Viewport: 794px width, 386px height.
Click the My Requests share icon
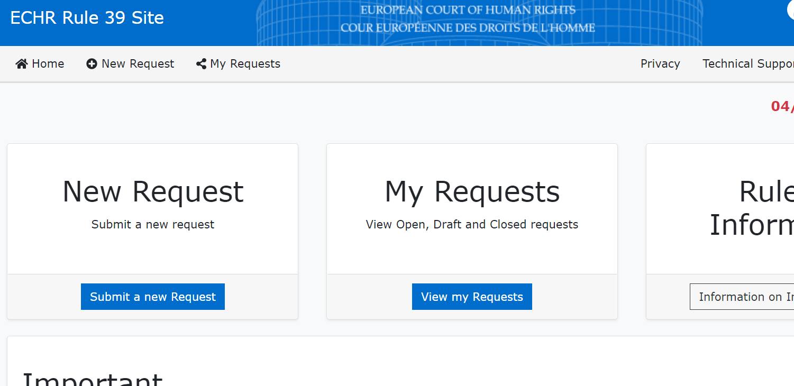201,64
